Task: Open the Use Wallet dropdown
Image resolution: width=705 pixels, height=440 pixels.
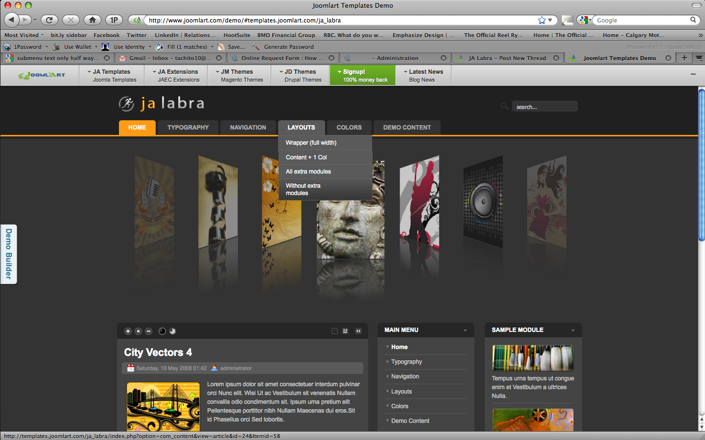Action: [x=96, y=47]
